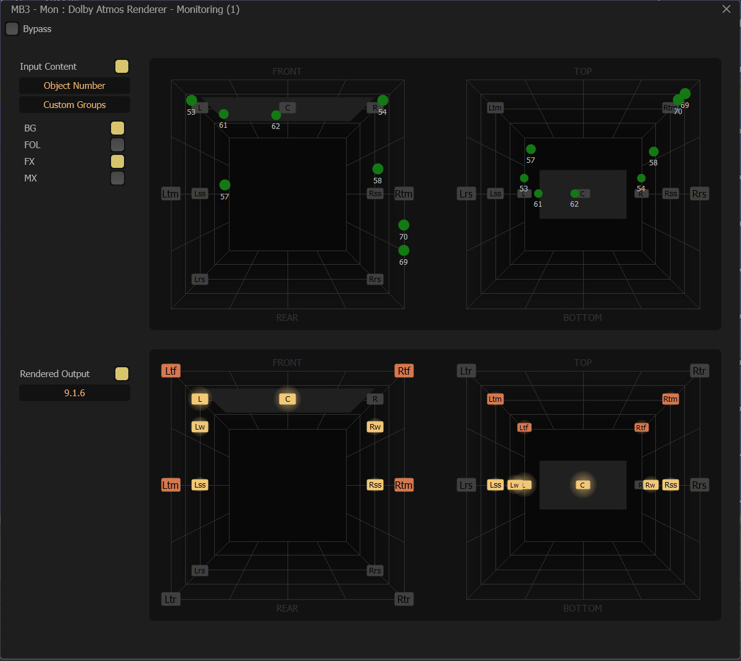
Task: Select the Ltf speaker icon in Rendered Output
Action: (171, 370)
